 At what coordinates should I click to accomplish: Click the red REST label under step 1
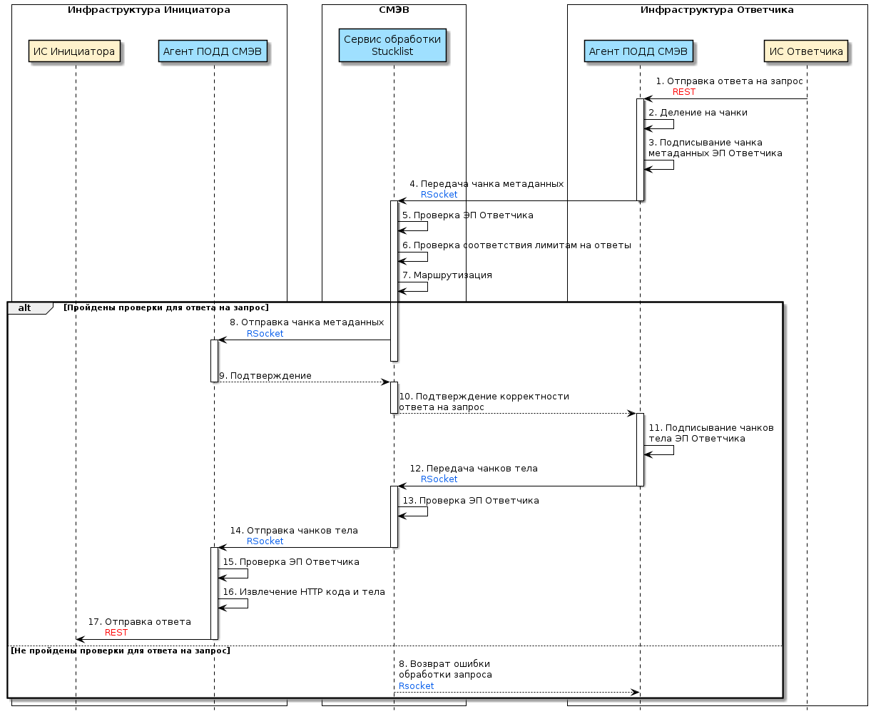[x=683, y=92]
